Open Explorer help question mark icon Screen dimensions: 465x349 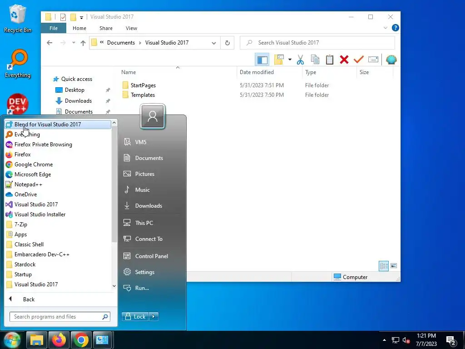point(396,28)
